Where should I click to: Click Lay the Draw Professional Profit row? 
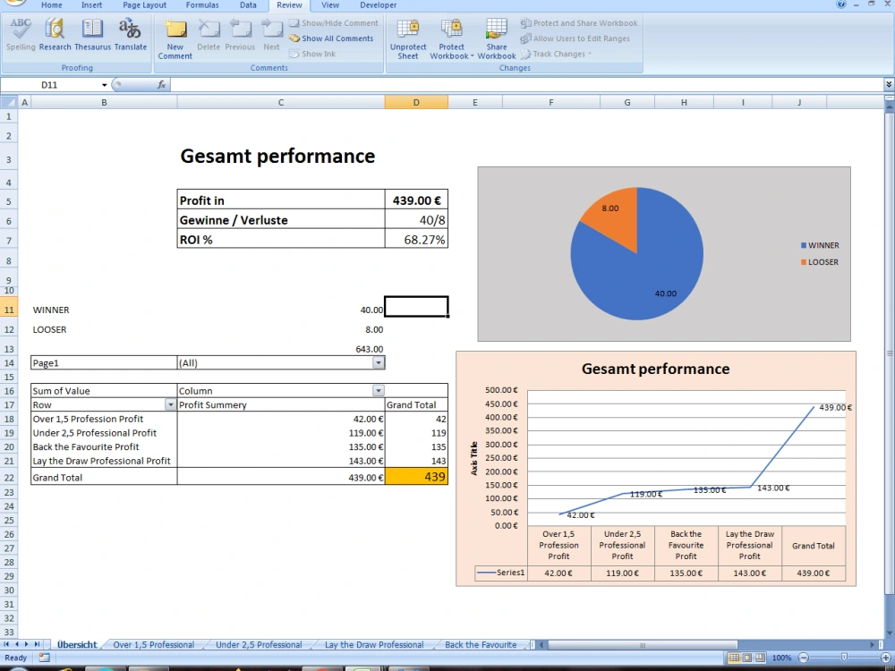coord(104,461)
